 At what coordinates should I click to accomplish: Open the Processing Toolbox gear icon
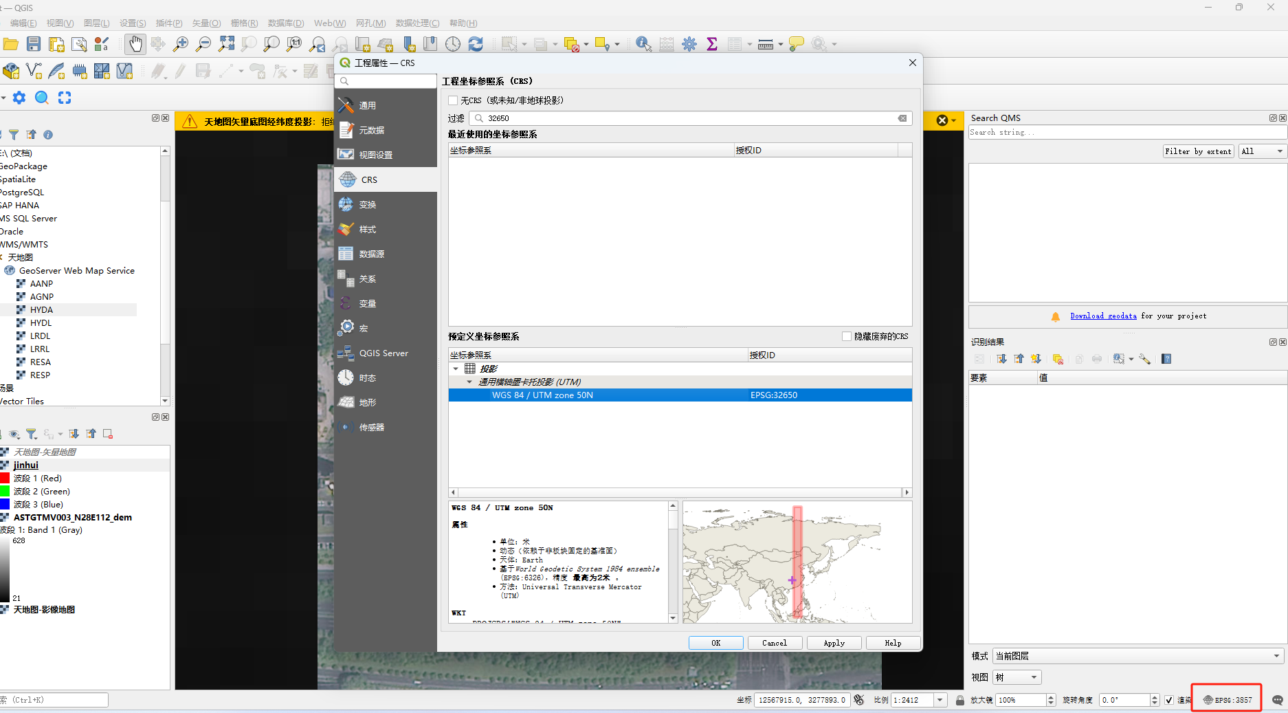tap(689, 44)
